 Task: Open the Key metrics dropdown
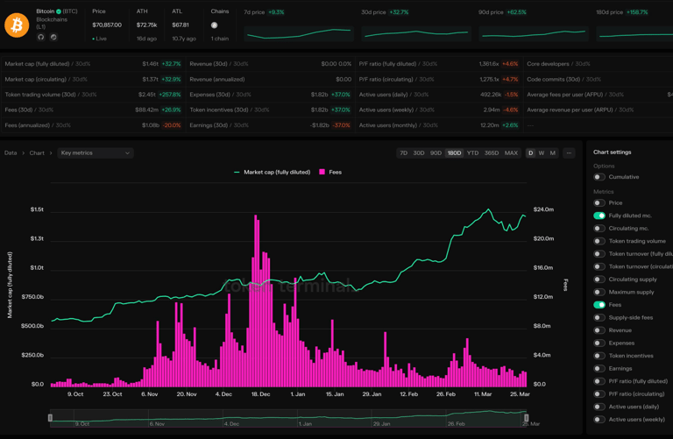(x=96, y=152)
